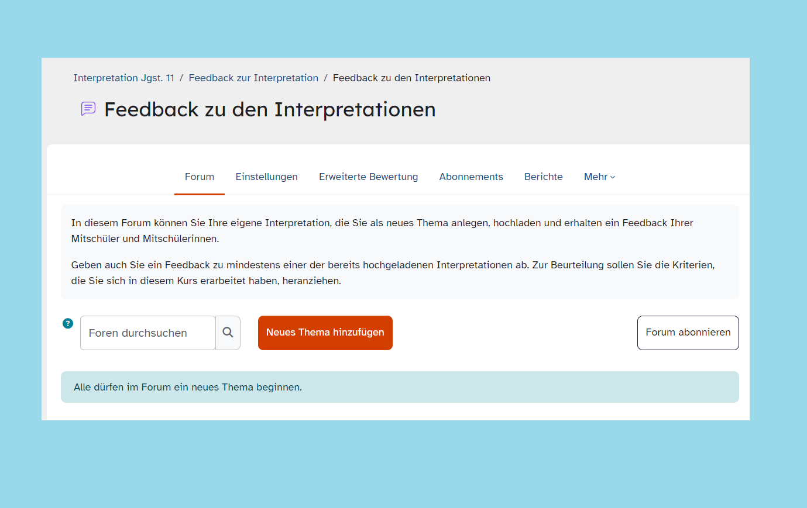Image resolution: width=807 pixels, height=508 pixels.
Task: Open the Erweiterte Bewertung tab
Action: (368, 177)
